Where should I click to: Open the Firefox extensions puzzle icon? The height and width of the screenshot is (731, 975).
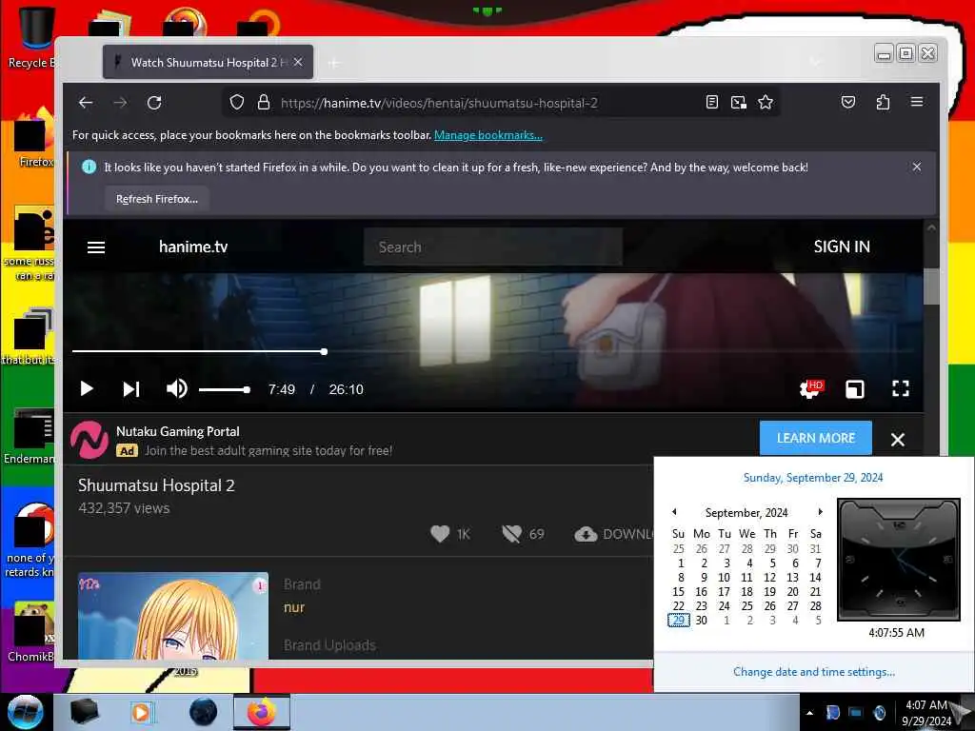[883, 102]
